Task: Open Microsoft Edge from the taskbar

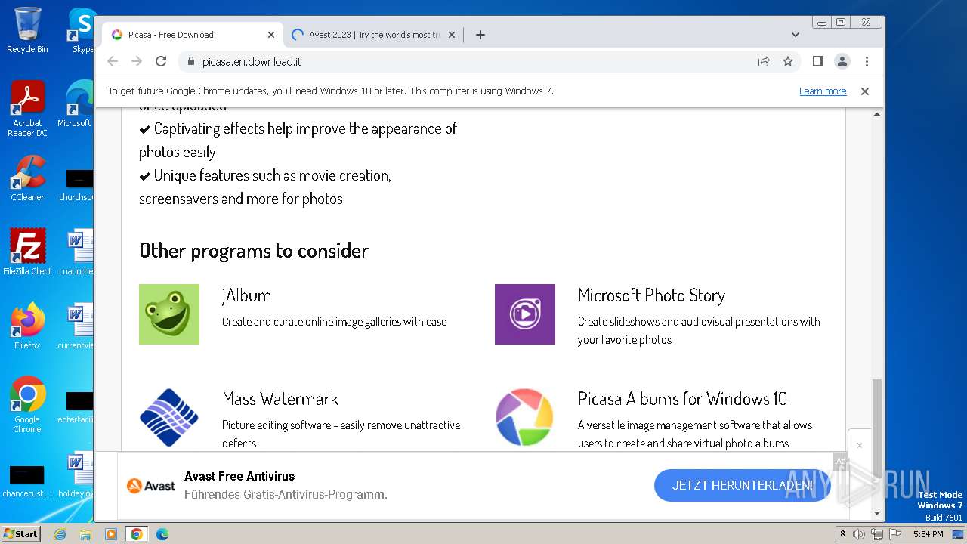Action: [162, 534]
